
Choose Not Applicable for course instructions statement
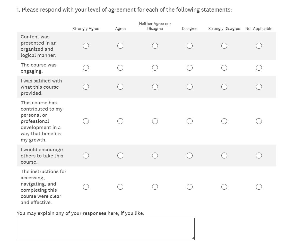click(x=259, y=187)
